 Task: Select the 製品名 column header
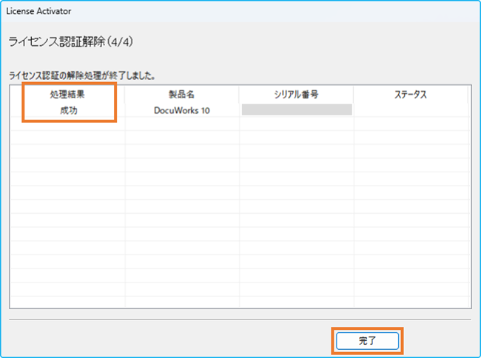[181, 95]
